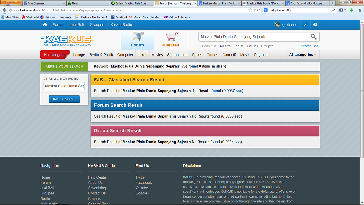Image resolution: width=364 pixels, height=205 pixels.
Task: Open the Youtube footer link
Action: coord(142,188)
